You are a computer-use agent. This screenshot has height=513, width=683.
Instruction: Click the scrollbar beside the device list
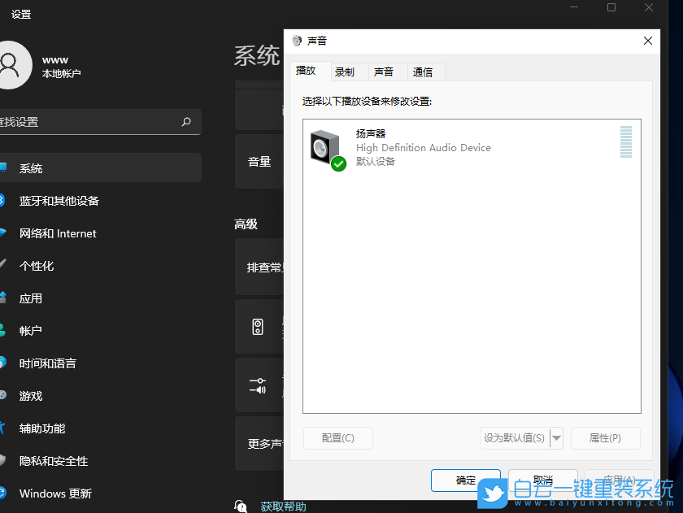point(626,142)
